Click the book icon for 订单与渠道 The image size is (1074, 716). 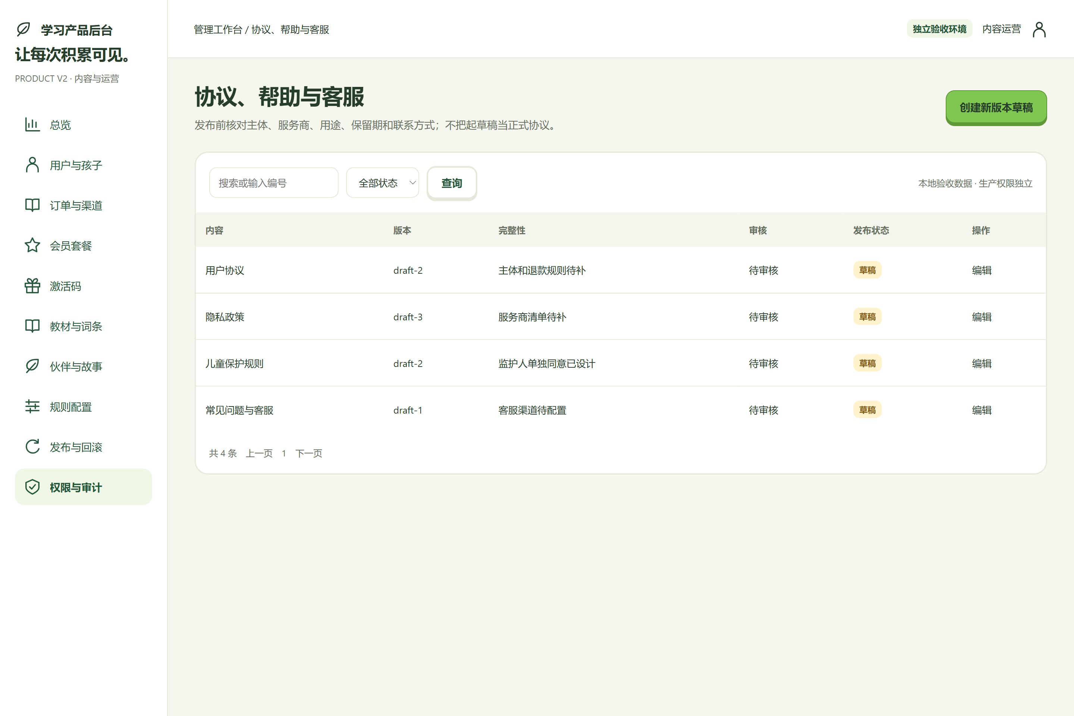click(x=32, y=205)
